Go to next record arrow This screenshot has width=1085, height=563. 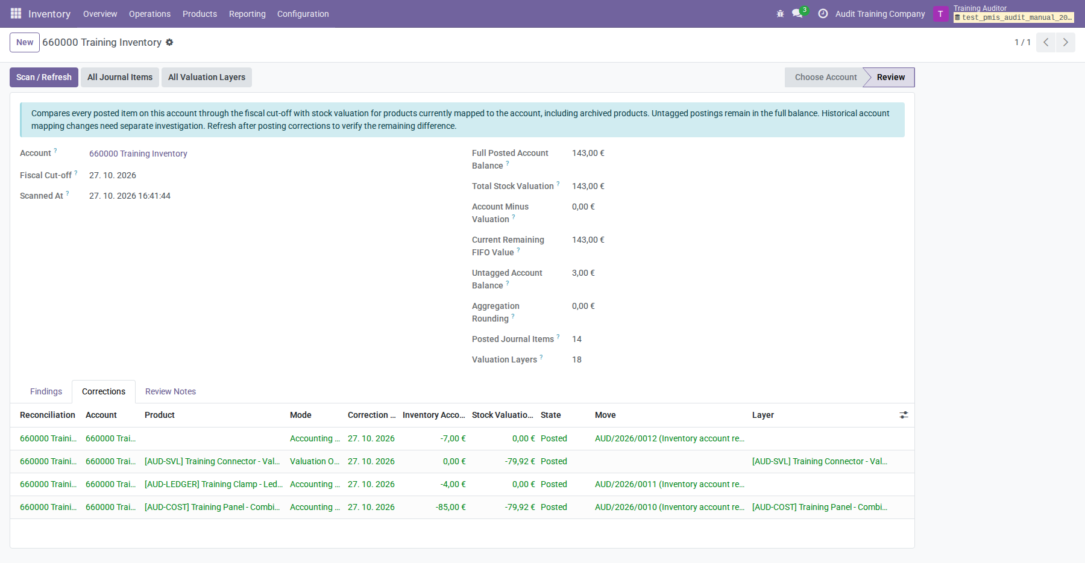point(1066,42)
